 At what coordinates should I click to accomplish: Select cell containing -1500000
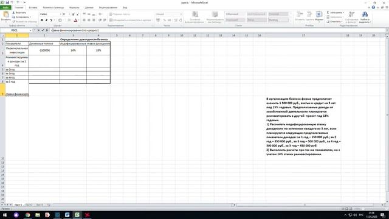[x=44, y=50]
